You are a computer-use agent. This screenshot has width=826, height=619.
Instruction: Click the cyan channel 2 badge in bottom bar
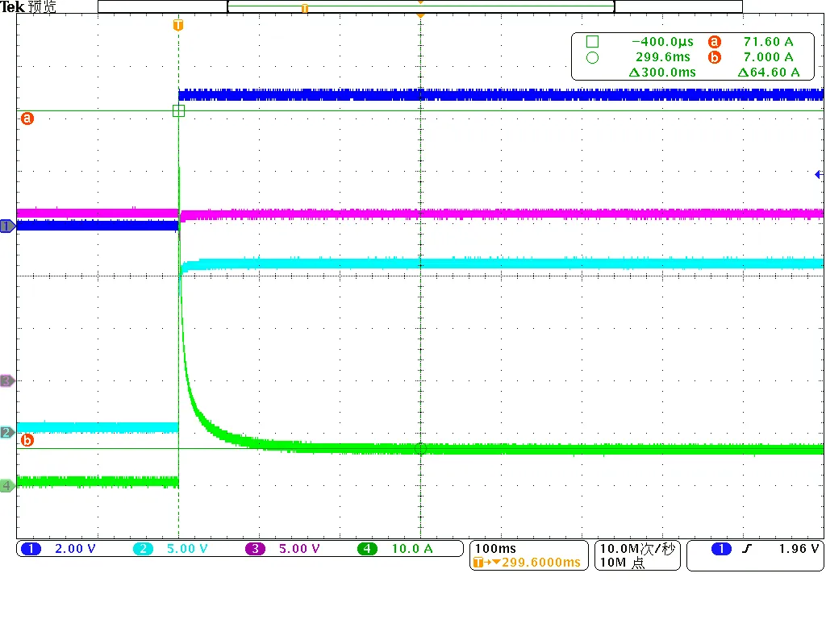click(x=143, y=549)
